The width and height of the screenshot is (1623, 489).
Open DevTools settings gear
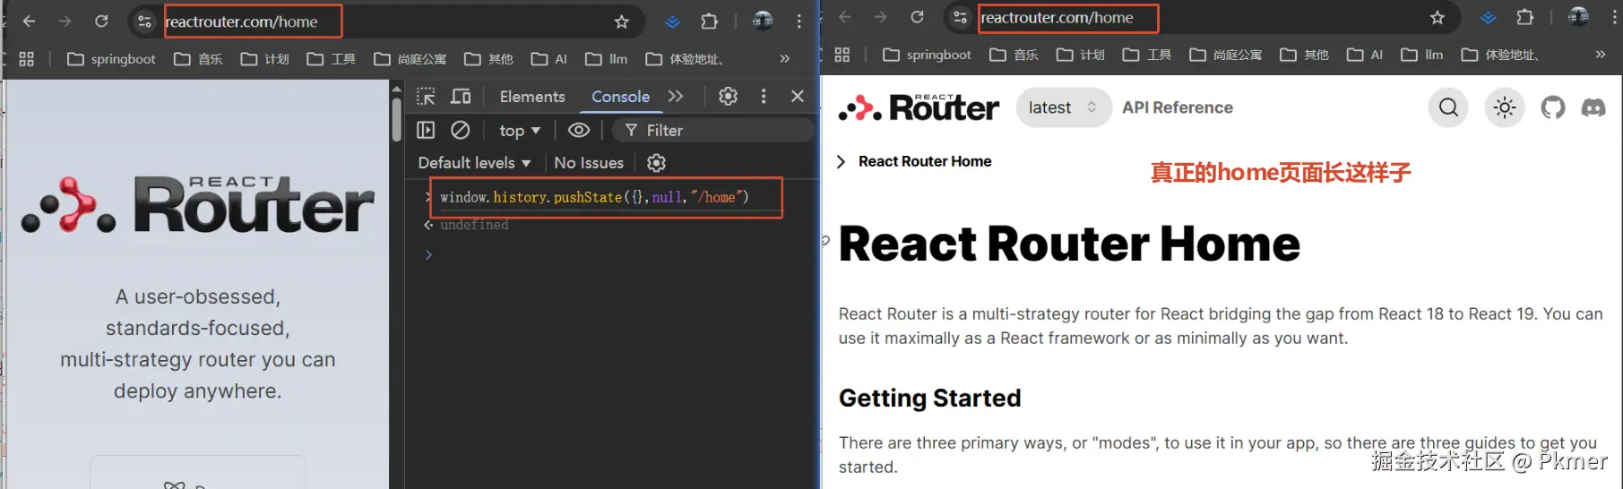728,96
